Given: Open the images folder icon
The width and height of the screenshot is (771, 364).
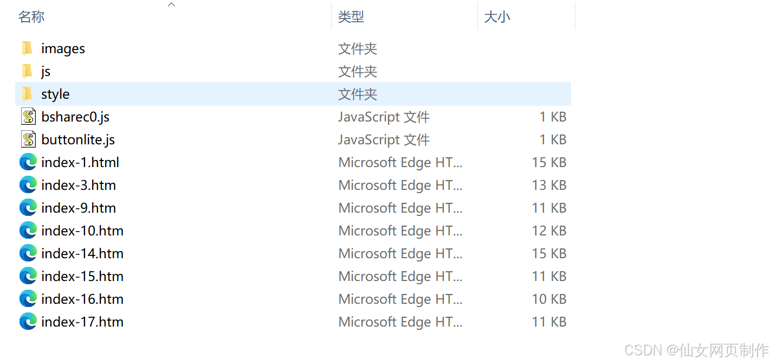Looking at the screenshot, I should [27, 48].
